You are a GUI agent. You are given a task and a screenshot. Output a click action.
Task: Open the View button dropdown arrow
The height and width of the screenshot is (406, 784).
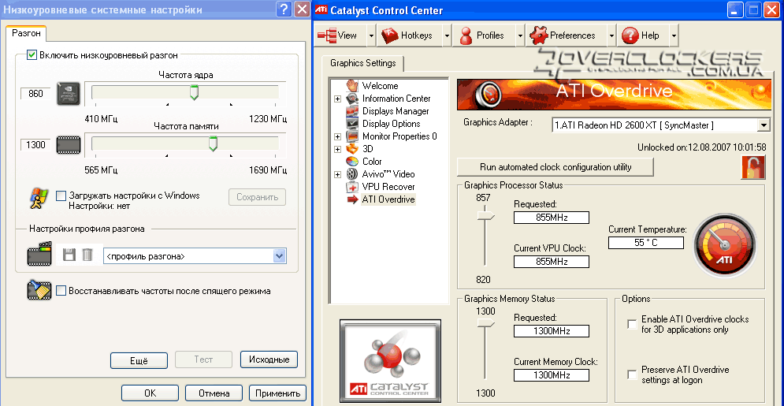pyautogui.click(x=371, y=35)
